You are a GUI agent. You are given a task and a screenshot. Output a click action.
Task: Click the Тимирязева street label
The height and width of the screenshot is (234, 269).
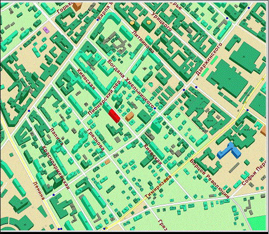pos(159,187)
